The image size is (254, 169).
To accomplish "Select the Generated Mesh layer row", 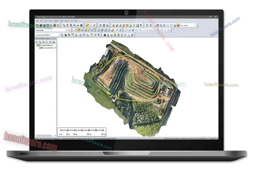I will (x=48, y=48).
